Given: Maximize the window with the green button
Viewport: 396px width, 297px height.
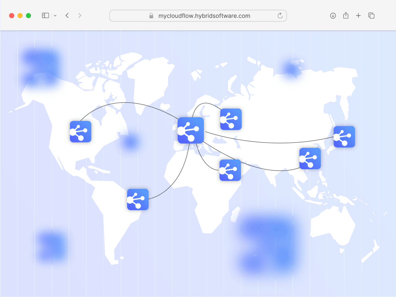Looking at the screenshot, I should coord(28,16).
